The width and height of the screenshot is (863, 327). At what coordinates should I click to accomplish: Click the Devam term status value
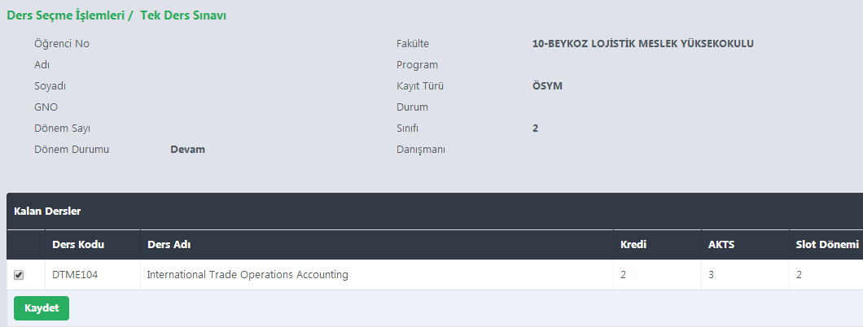[x=187, y=150]
